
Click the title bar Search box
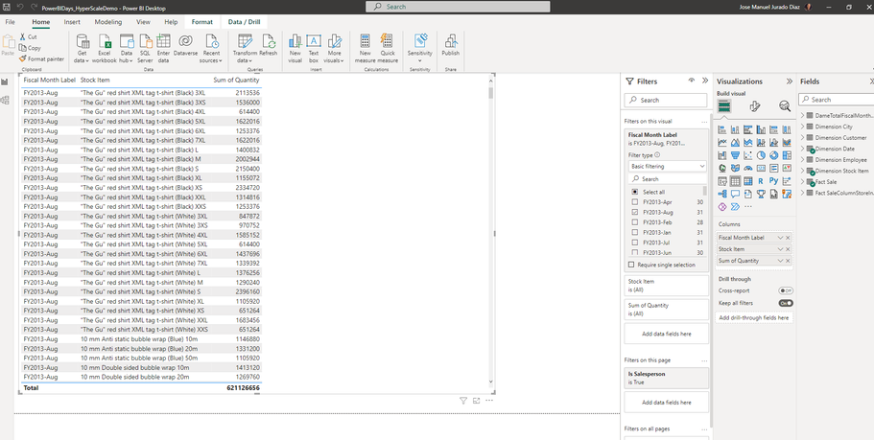pyautogui.click(x=458, y=7)
